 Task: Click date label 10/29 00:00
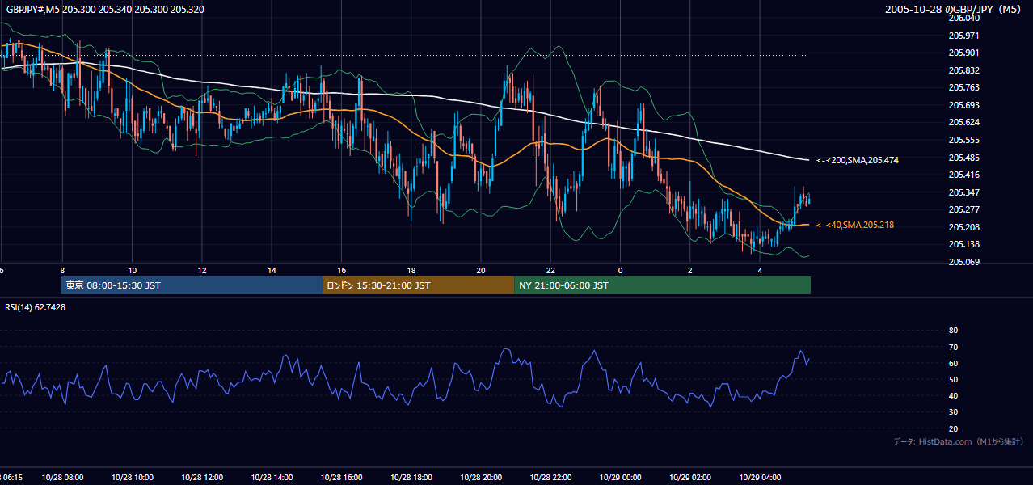coord(621,478)
